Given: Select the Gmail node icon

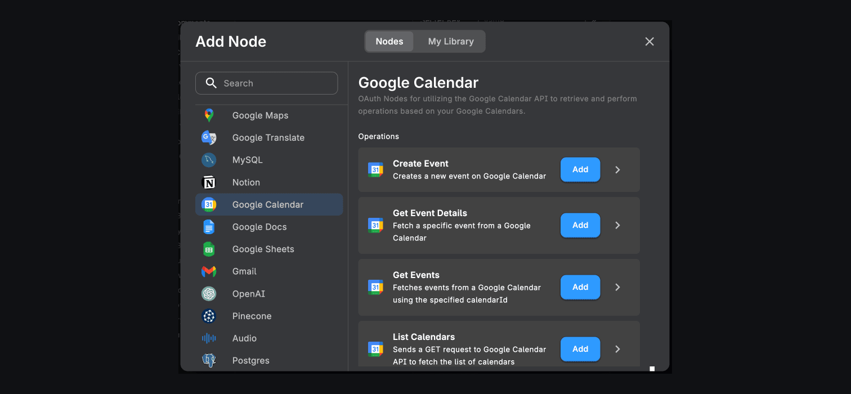Looking at the screenshot, I should point(209,271).
